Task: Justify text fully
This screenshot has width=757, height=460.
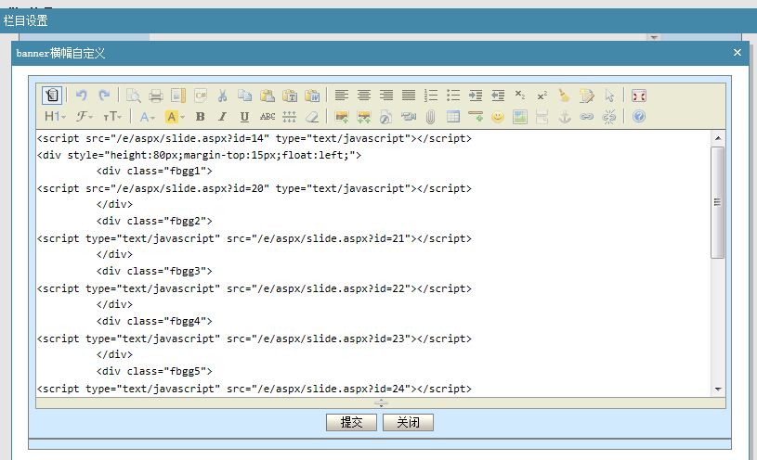Action: [x=409, y=96]
